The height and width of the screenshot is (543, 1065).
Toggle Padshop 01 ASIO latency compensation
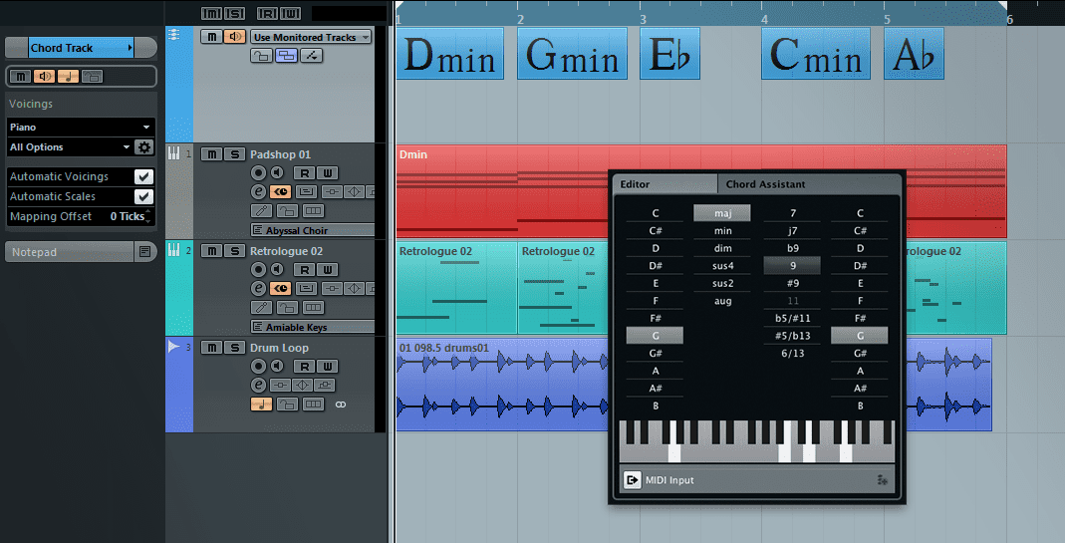281,192
